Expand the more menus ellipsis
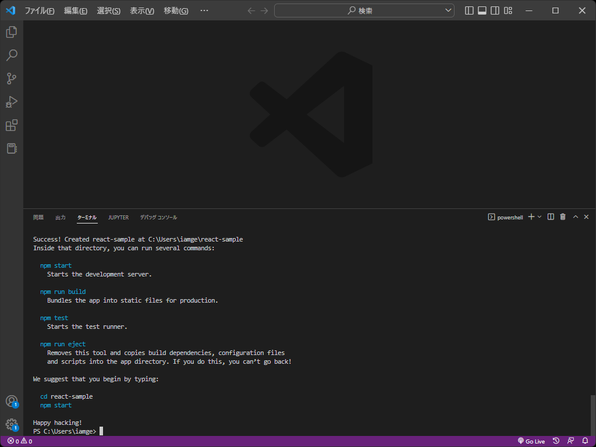Image resolution: width=596 pixels, height=447 pixels. (204, 10)
